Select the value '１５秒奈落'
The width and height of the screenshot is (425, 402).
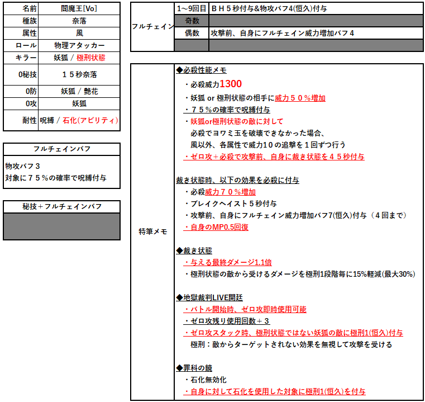(79, 75)
